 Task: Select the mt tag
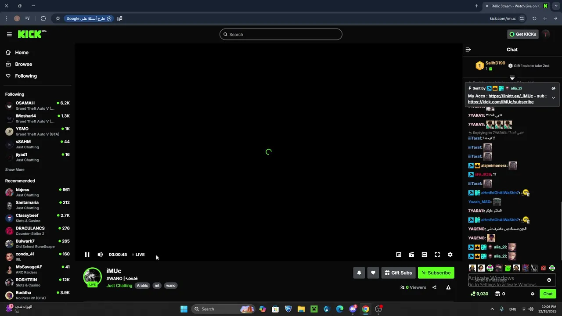157,286
